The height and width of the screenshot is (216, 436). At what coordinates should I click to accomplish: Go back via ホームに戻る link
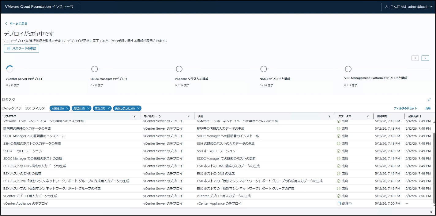16,23
